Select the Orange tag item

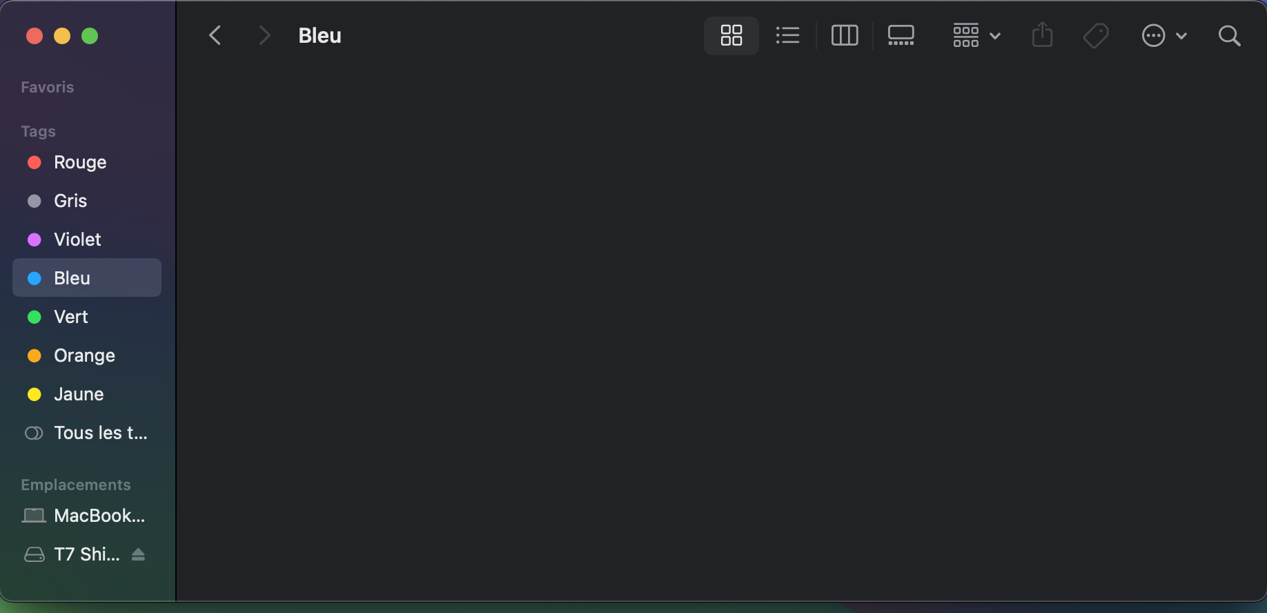click(84, 356)
